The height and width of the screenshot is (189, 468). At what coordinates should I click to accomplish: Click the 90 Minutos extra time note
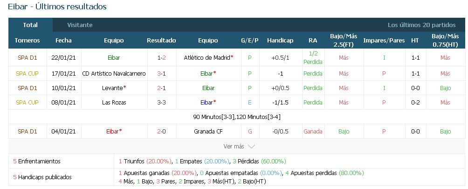pos(237,117)
